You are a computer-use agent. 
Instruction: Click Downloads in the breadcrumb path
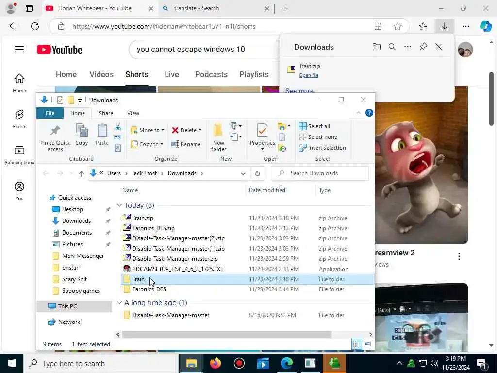pyautogui.click(x=182, y=173)
